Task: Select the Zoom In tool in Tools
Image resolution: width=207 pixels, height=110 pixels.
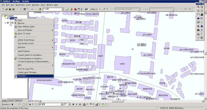Action: click(x=198, y=7)
